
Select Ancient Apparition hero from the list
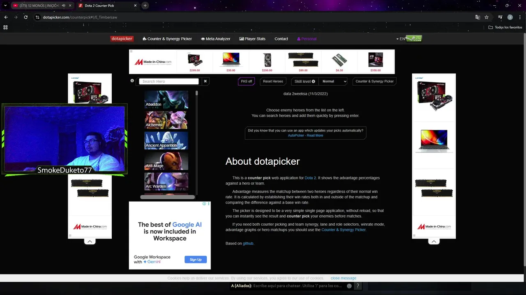click(x=166, y=141)
